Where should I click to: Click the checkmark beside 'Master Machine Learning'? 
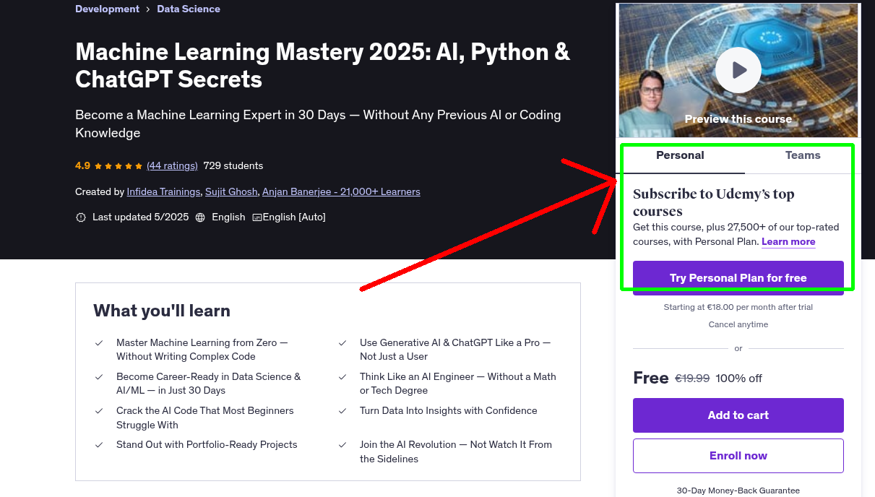coord(99,343)
